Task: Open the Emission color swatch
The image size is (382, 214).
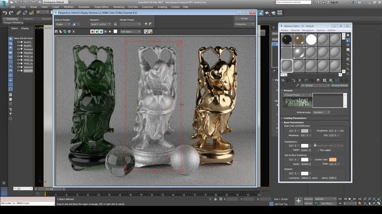Action: click(x=304, y=174)
